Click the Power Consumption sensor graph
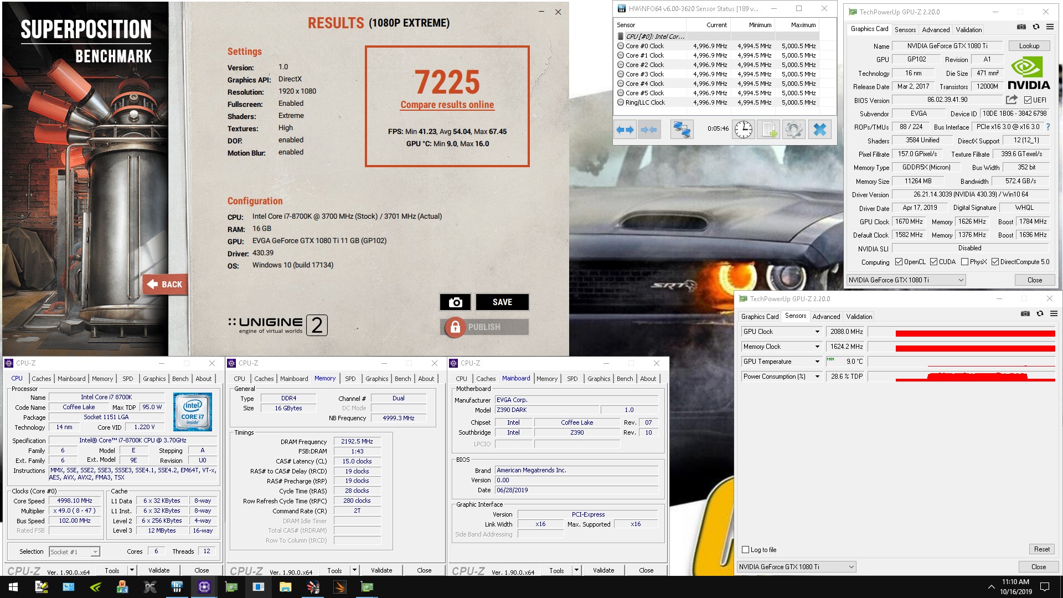Screen dimensions: 1063x598 pos(961,377)
